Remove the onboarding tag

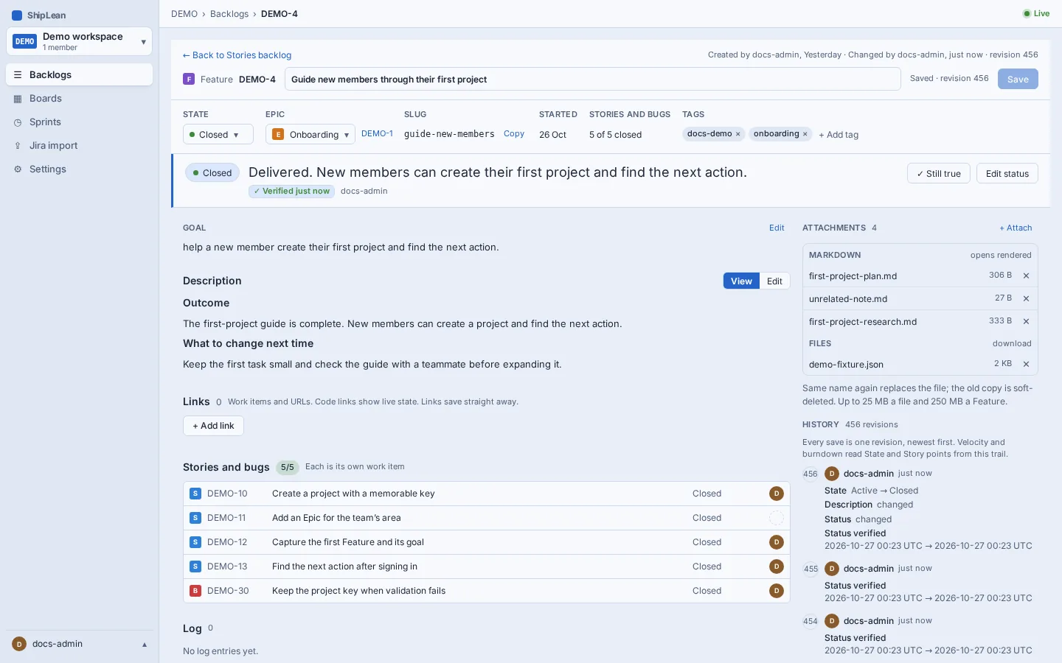[x=805, y=134]
